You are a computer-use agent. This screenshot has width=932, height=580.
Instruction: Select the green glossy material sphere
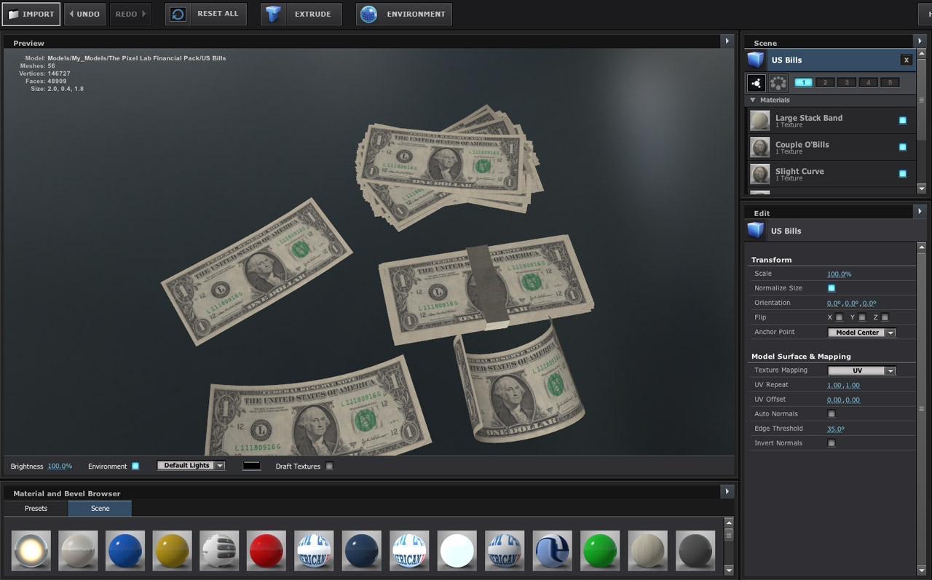600,550
